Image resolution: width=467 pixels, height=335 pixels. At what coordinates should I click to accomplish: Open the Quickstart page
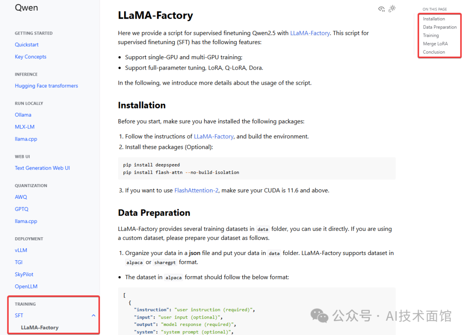[27, 45]
